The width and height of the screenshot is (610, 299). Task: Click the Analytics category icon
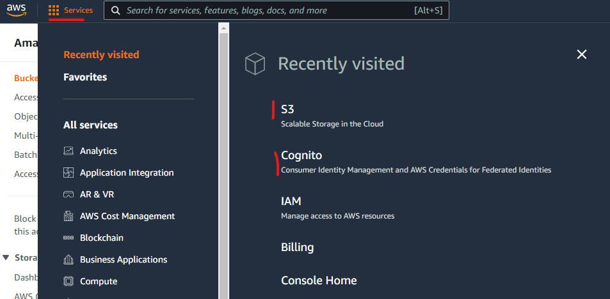coord(68,151)
